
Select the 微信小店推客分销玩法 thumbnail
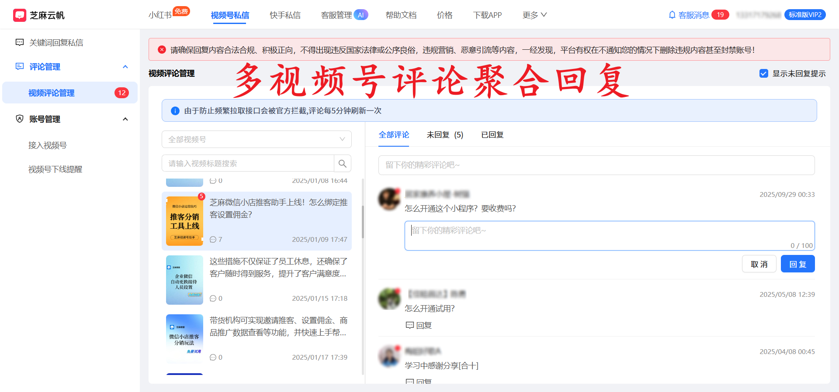click(x=184, y=339)
